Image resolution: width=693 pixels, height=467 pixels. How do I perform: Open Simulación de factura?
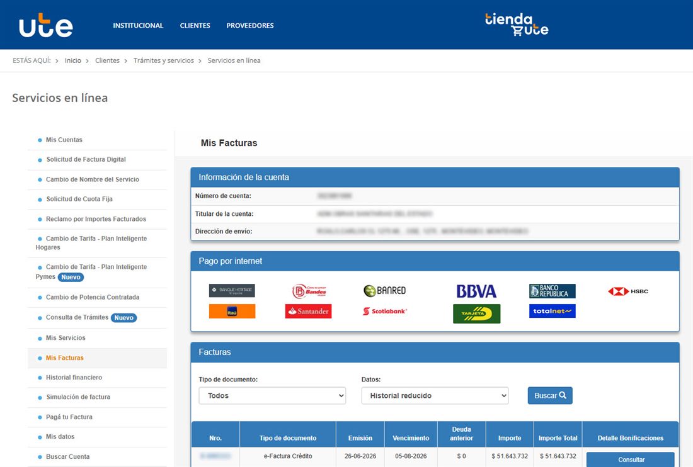pos(78,397)
